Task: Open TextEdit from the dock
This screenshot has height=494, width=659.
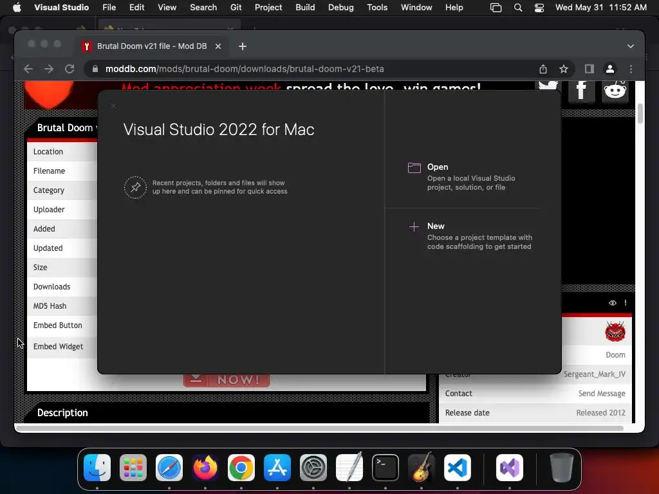Action: 349,468
